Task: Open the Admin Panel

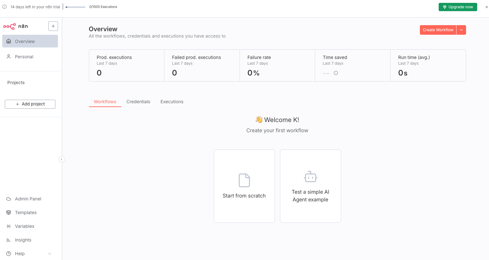Action: (28, 199)
